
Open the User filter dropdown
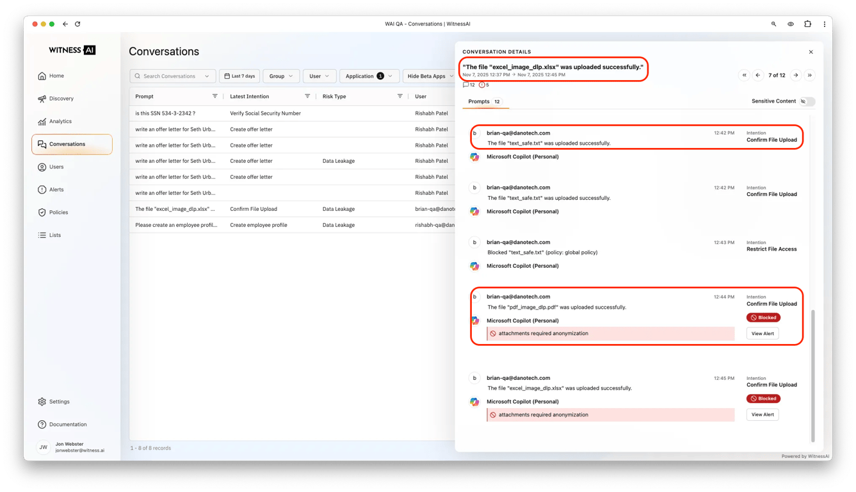tap(319, 76)
